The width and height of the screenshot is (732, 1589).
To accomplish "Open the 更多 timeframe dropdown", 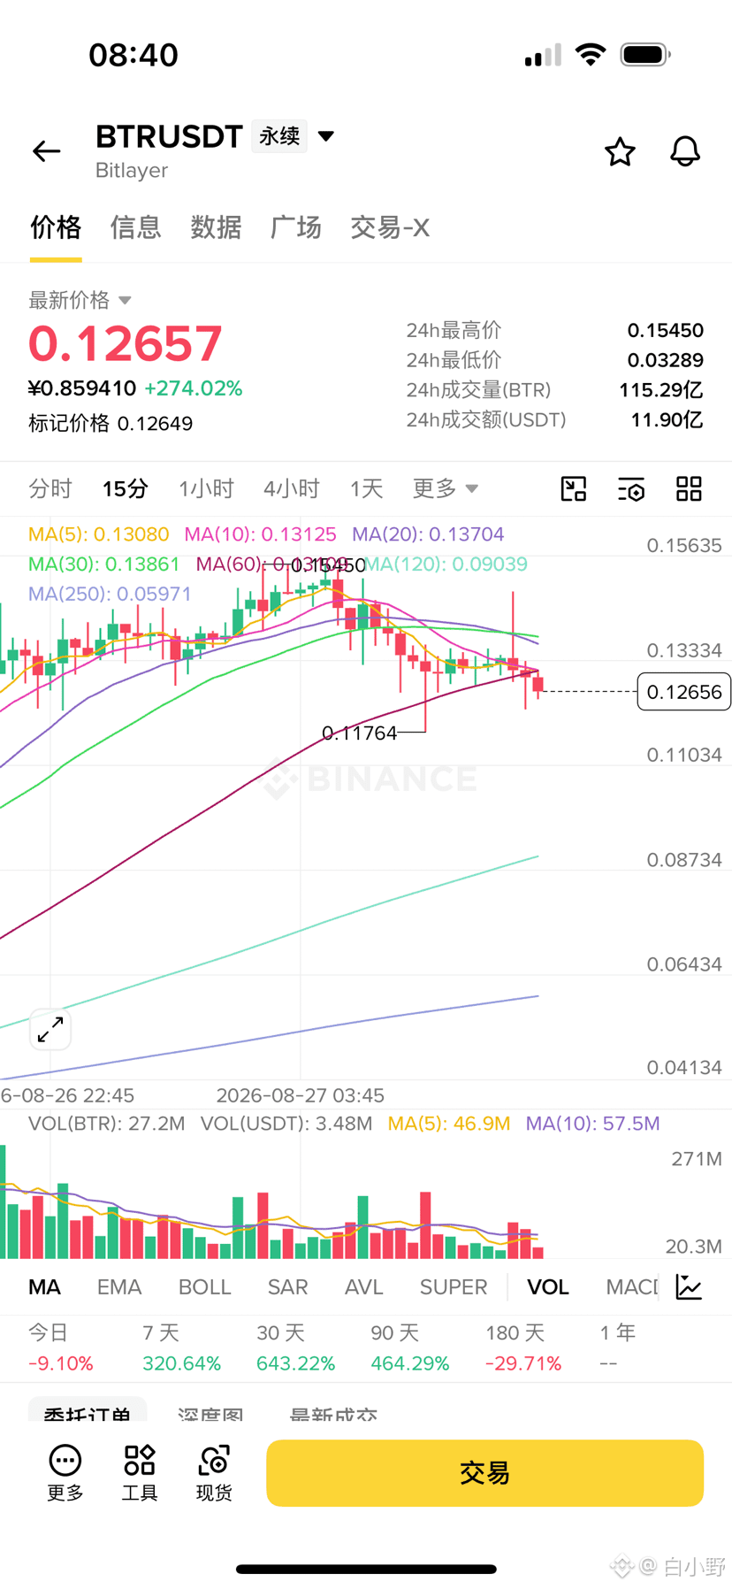I will [445, 488].
